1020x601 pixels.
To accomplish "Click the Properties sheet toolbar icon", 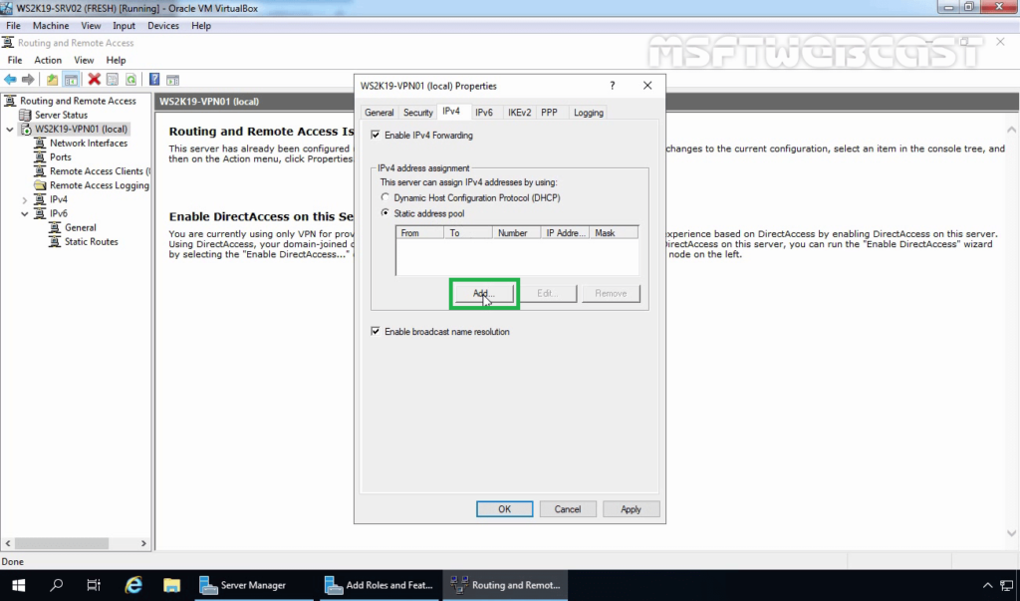I will tap(113, 80).
